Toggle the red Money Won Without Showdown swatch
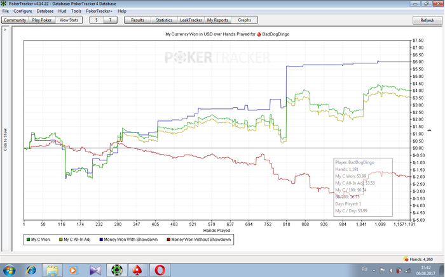The image size is (445, 277). pyautogui.click(x=168, y=240)
